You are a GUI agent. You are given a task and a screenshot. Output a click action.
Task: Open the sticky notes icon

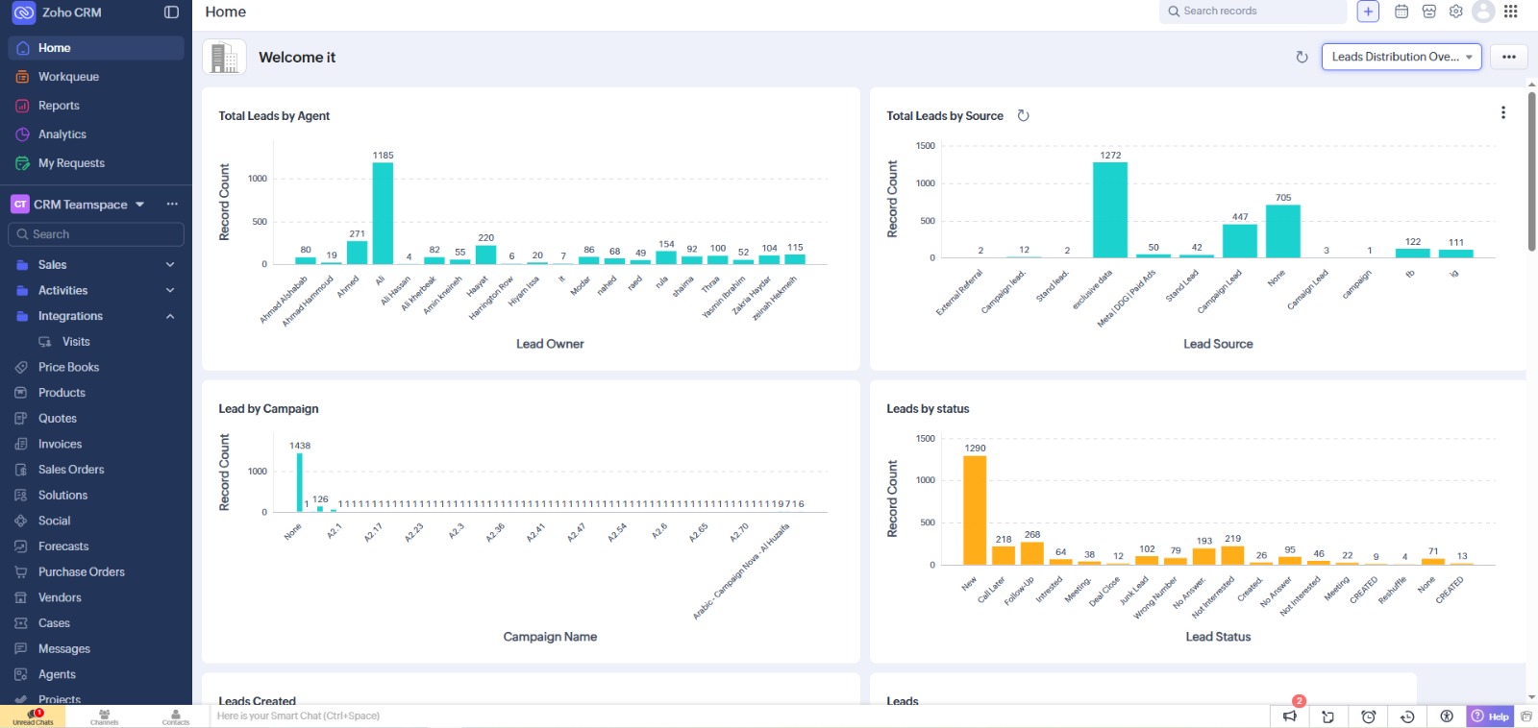pyautogui.click(x=1328, y=716)
